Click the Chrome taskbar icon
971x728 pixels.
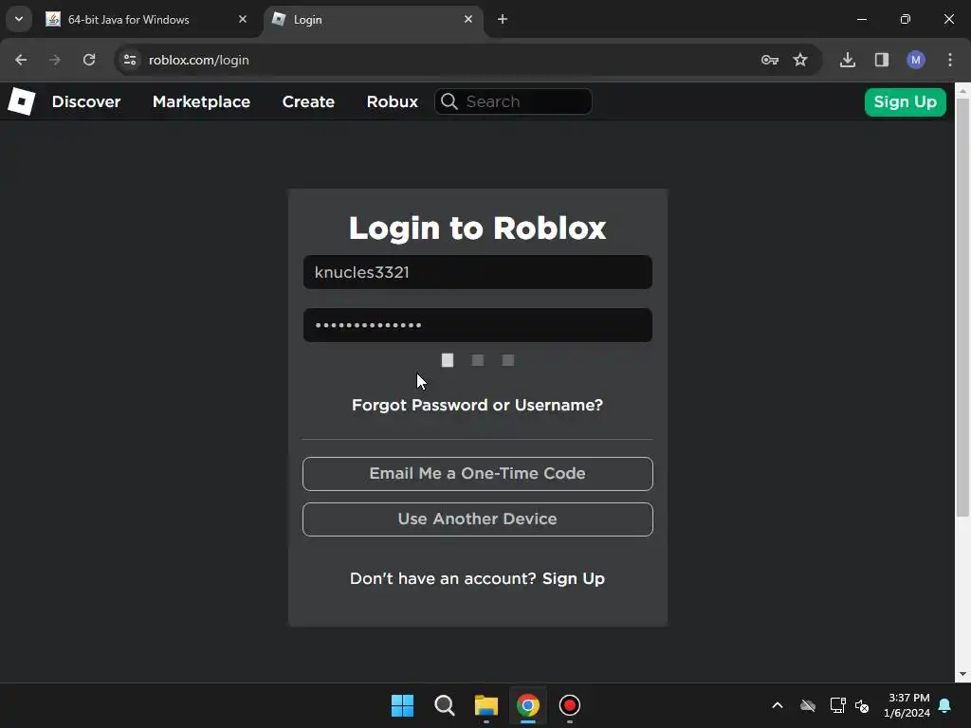tap(528, 705)
